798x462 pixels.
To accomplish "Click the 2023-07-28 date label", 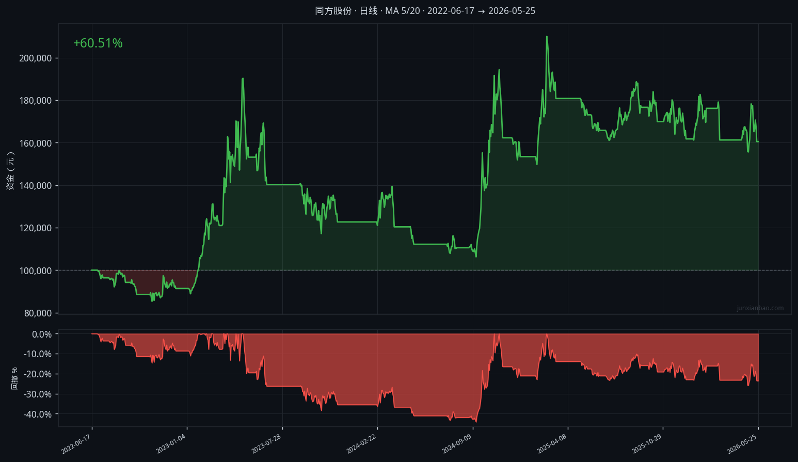I will tap(266, 444).
